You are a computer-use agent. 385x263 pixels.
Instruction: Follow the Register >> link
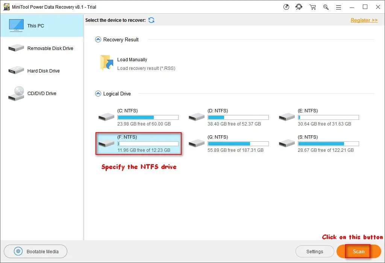tap(364, 20)
